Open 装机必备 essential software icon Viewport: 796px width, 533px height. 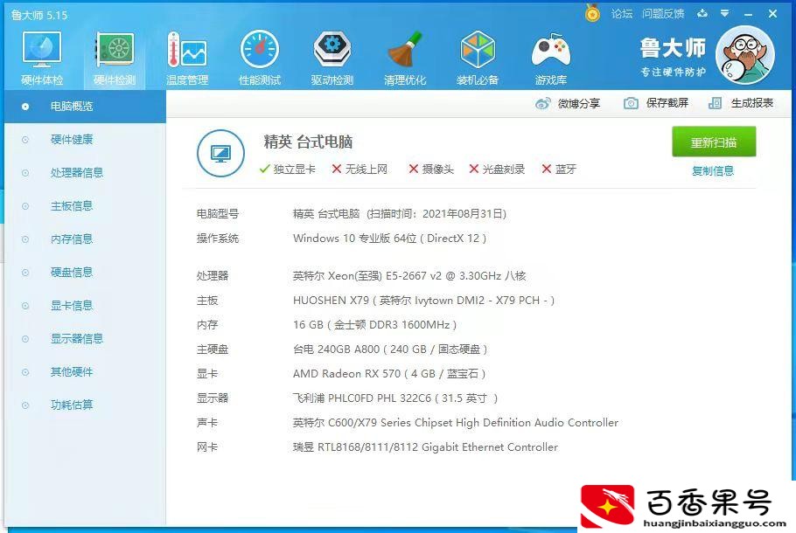click(478, 50)
